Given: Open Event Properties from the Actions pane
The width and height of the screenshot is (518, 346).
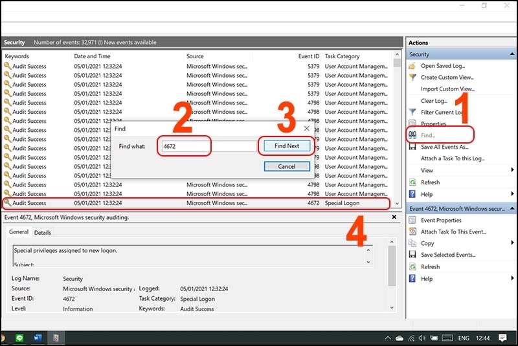Looking at the screenshot, I should pyautogui.click(x=440, y=221).
